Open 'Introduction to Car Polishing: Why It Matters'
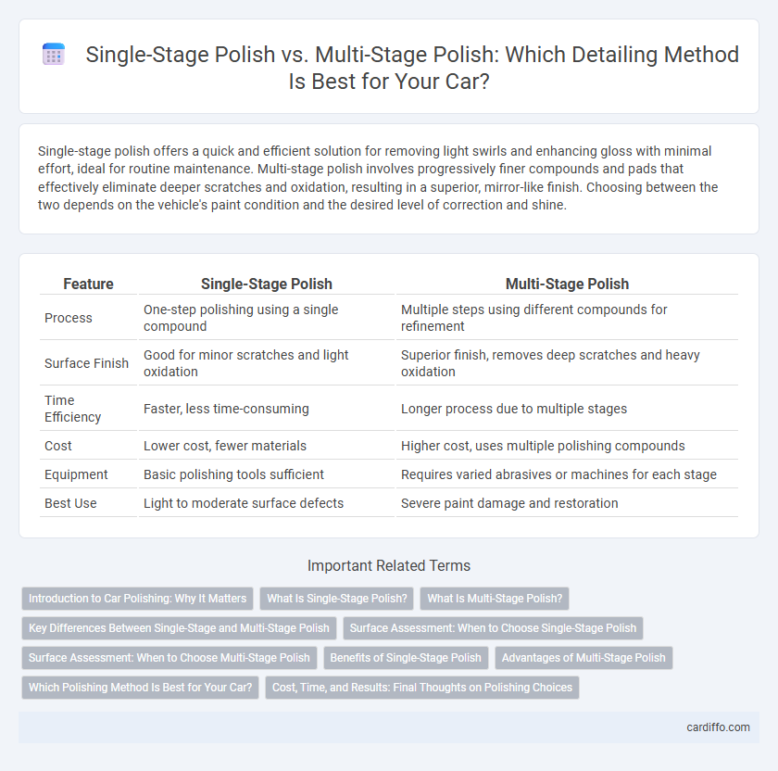The width and height of the screenshot is (778, 771). pyautogui.click(x=137, y=599)
